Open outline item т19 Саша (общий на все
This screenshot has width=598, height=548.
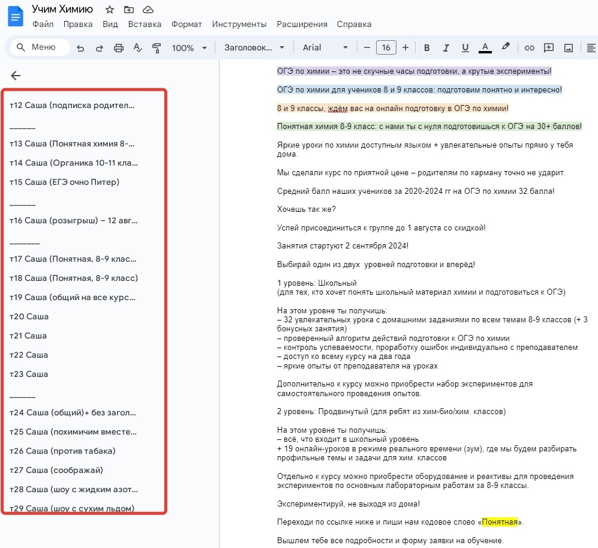(x=73, y=297)
